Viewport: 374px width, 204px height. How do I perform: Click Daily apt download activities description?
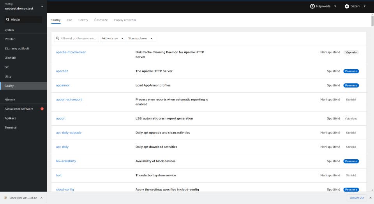156,147
